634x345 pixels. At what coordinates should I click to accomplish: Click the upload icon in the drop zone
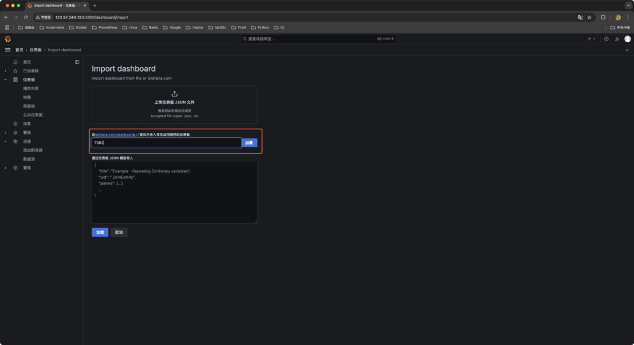point(174,93)
